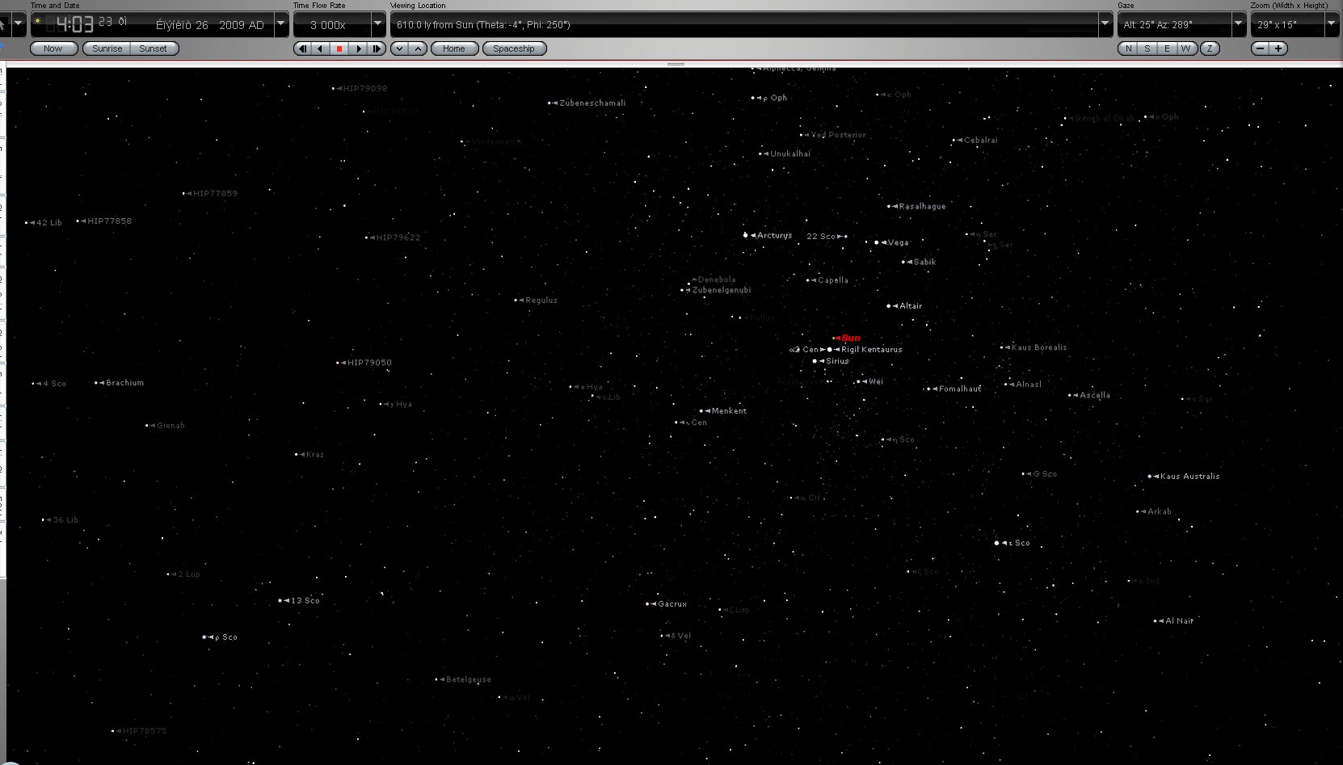Open the cursor tool selection dropdown

tap(19, 25)
